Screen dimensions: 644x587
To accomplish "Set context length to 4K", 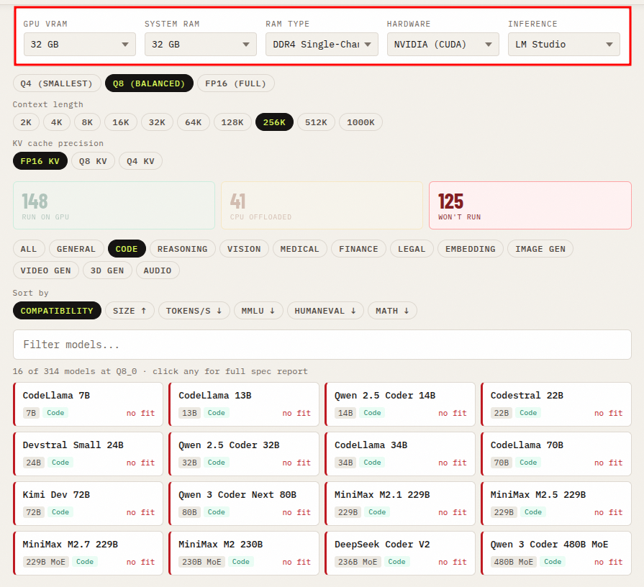I will coord(57,122).
